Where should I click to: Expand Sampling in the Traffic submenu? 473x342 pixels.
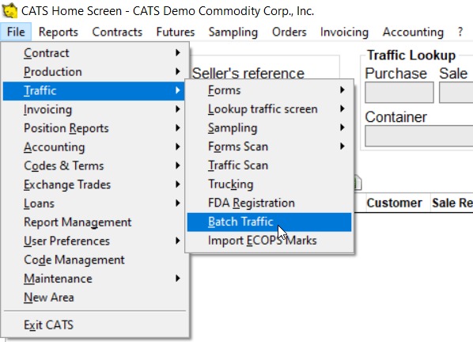pos(270,127)
